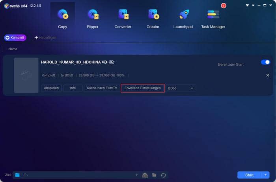The image size is (276, 182).
Task: Minimize the DVDFab window
Action: 259,5
